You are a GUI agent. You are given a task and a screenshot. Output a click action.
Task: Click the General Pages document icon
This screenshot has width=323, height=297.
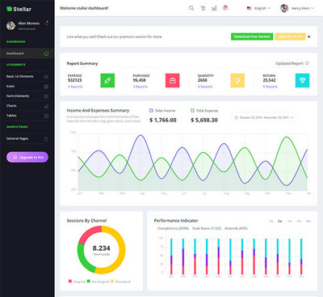(x=46, y=139)
